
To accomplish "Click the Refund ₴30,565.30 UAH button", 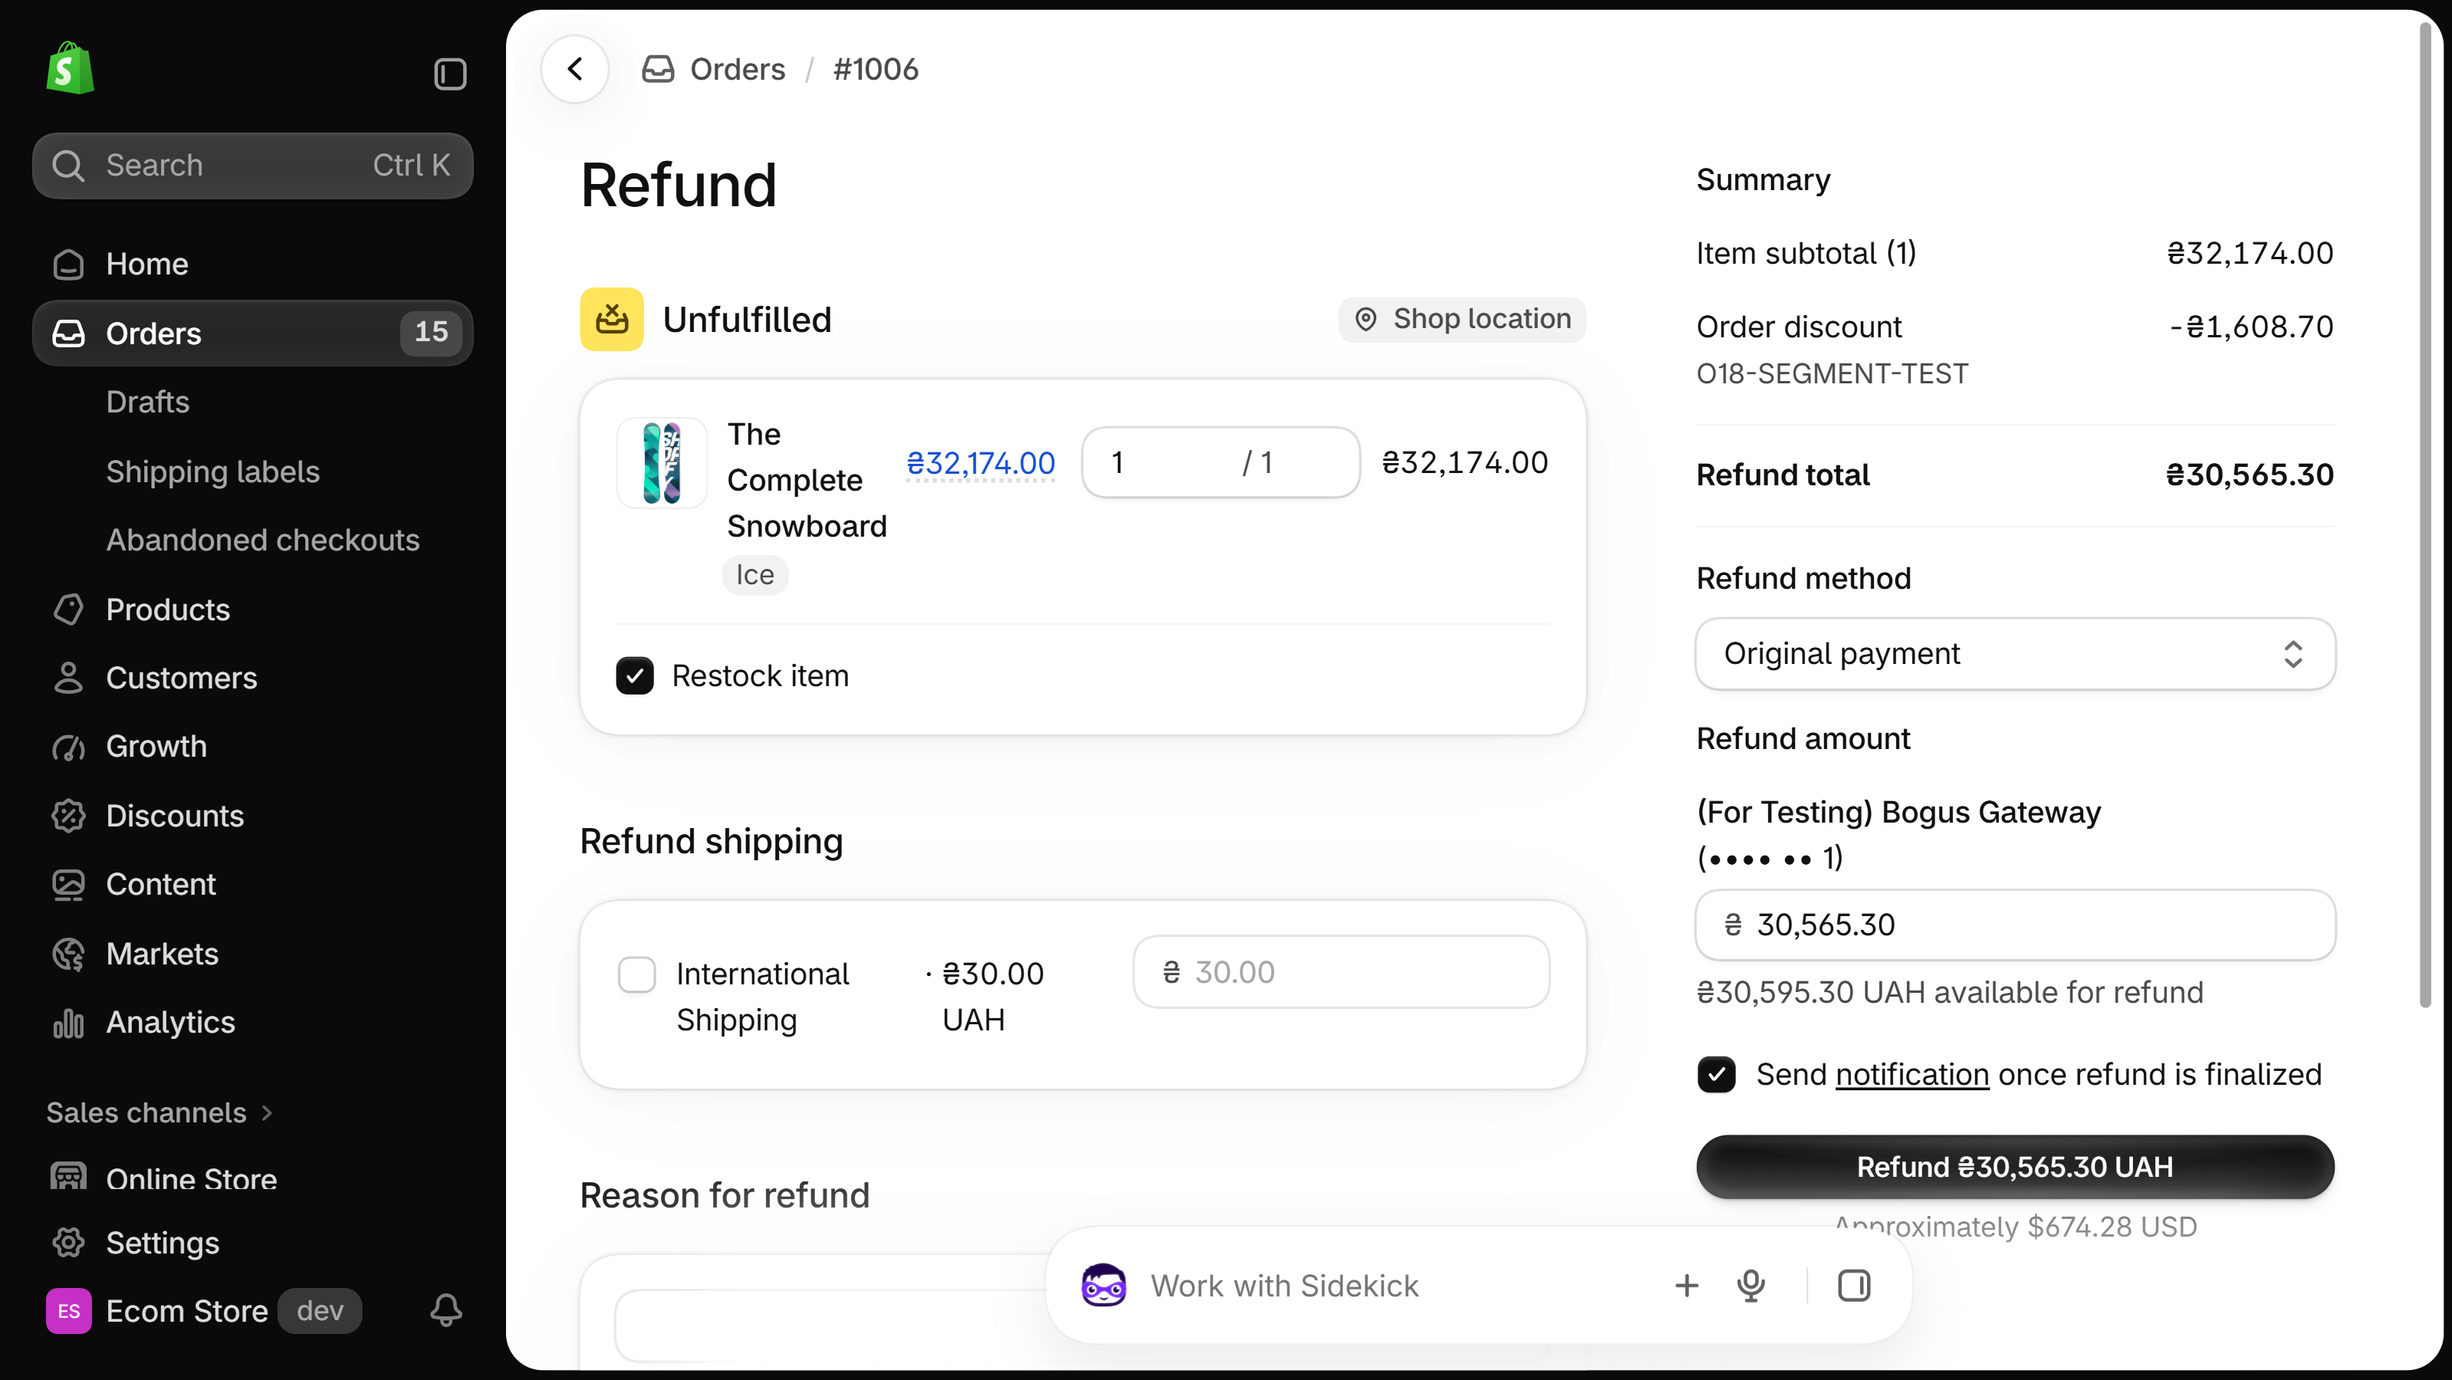I will click(x=2015, y=1167).
